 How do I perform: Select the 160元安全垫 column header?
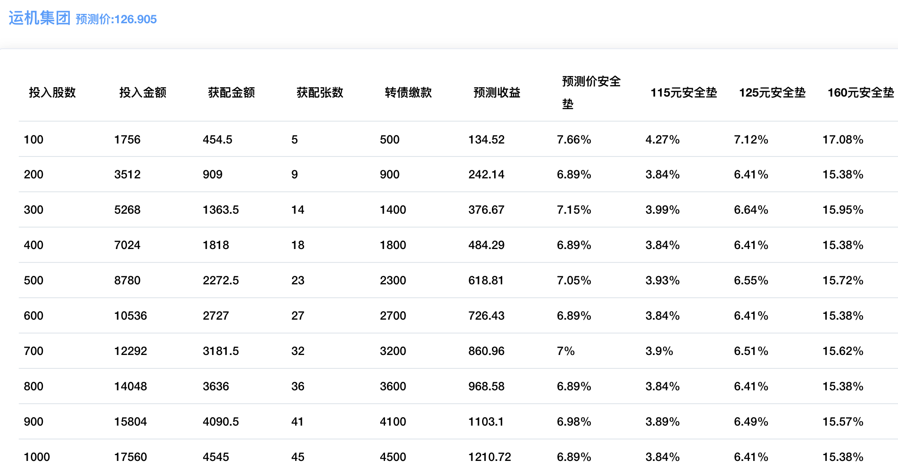[x=860, y=93]
